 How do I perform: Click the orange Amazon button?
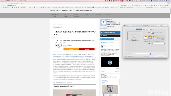tap(71, 49)
